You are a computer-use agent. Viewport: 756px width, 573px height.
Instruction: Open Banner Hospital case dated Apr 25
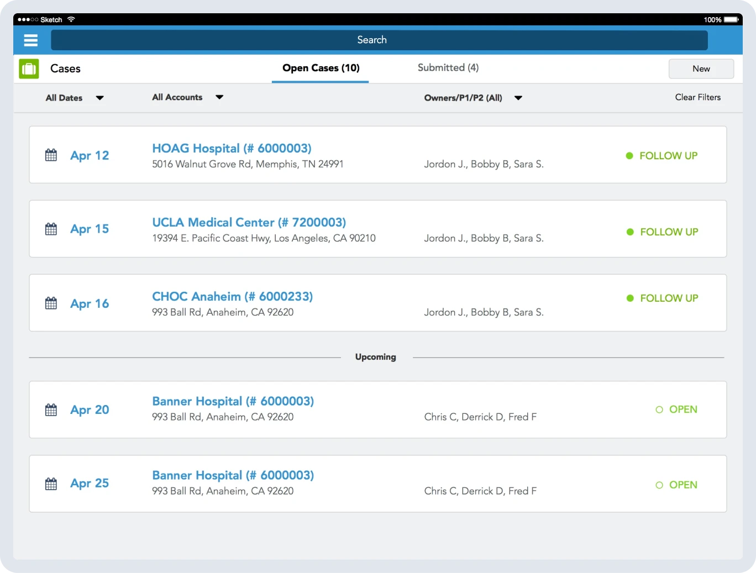[233, 475]
